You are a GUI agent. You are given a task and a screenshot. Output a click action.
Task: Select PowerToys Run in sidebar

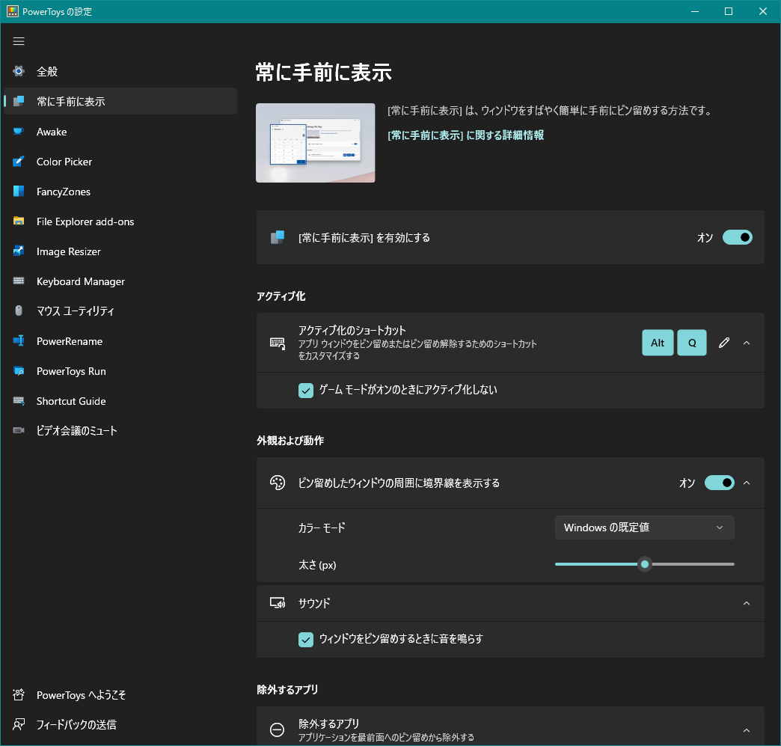click(120, 371)
